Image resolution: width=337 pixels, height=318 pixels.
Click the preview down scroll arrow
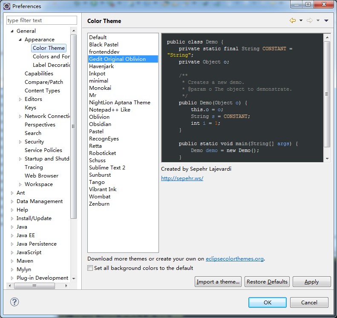tap(327, 159)
